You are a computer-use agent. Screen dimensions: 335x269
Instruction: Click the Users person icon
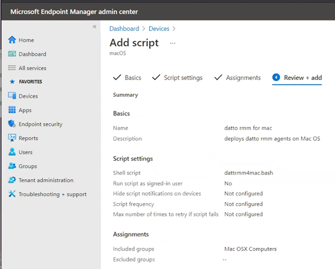pos(12,151)
